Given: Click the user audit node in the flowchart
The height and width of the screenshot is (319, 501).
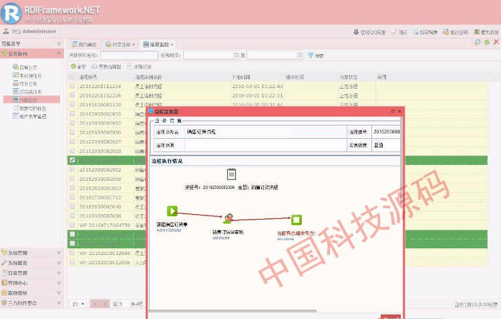Looking at the screenshot, I should click(x=228, y=218).
